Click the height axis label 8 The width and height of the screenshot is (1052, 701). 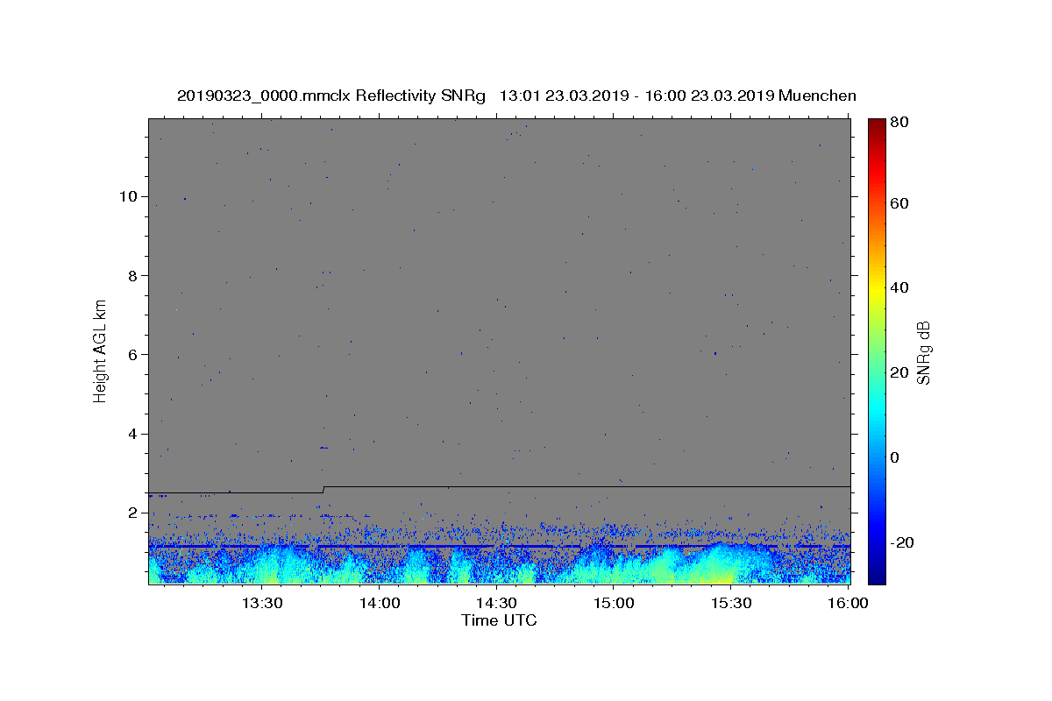pyautogui.click(x=133, y=275)
